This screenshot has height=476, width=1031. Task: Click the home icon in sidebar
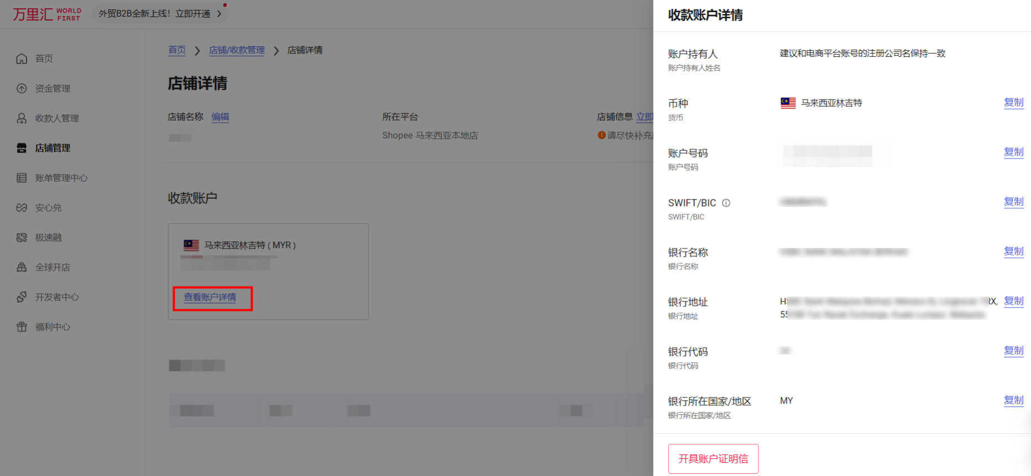tap(22, 59)
